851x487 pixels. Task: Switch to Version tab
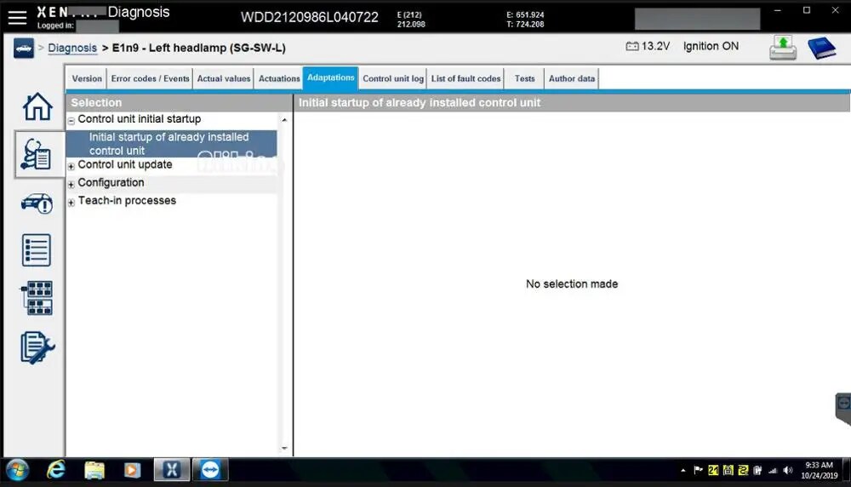pos(87,78)
